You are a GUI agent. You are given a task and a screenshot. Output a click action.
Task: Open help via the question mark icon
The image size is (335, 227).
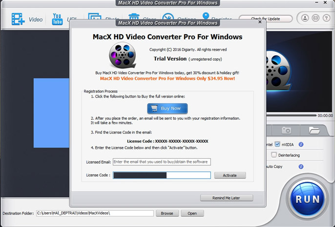click(x=326, y=18)
